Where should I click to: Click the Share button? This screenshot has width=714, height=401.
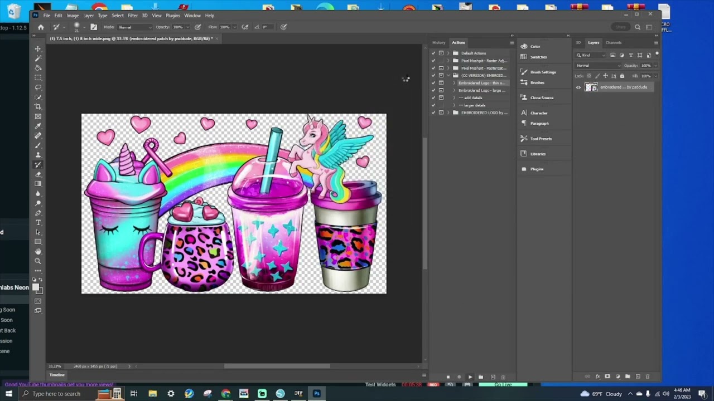click(x=621, y=27)
